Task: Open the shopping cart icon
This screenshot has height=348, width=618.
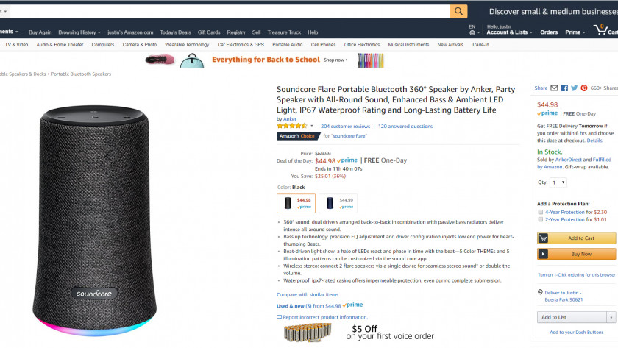Action: [x=601, y=31]
